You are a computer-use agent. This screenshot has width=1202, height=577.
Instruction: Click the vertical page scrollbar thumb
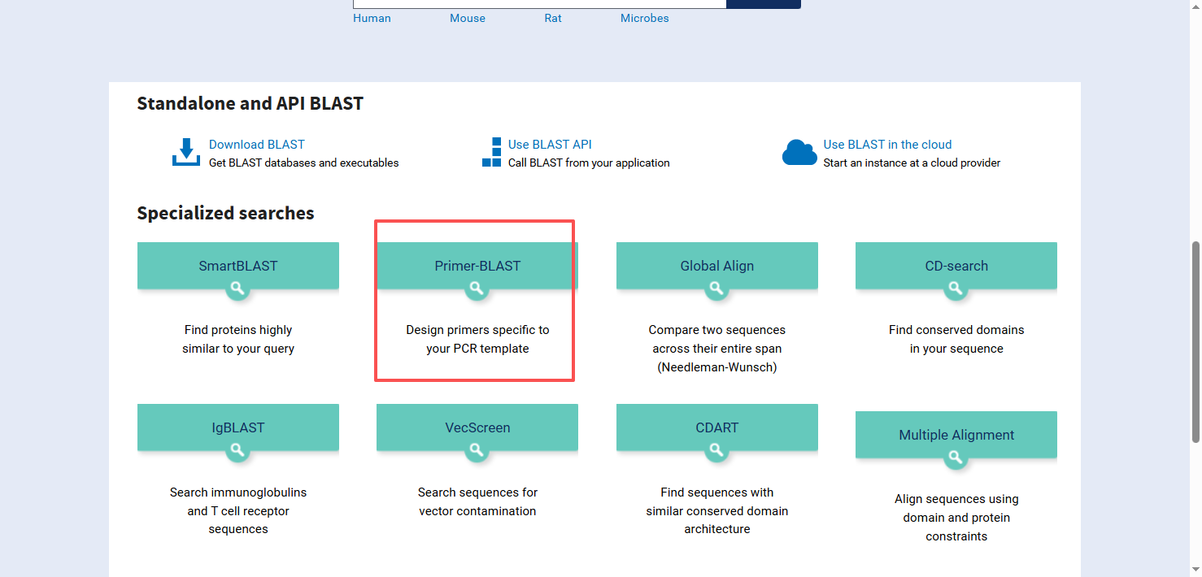pos(1195,341)
